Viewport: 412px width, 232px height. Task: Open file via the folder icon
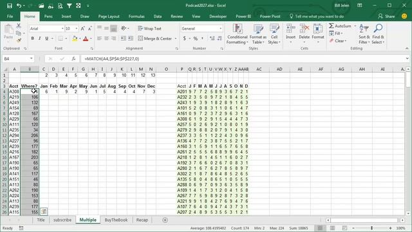click(41, 6)
